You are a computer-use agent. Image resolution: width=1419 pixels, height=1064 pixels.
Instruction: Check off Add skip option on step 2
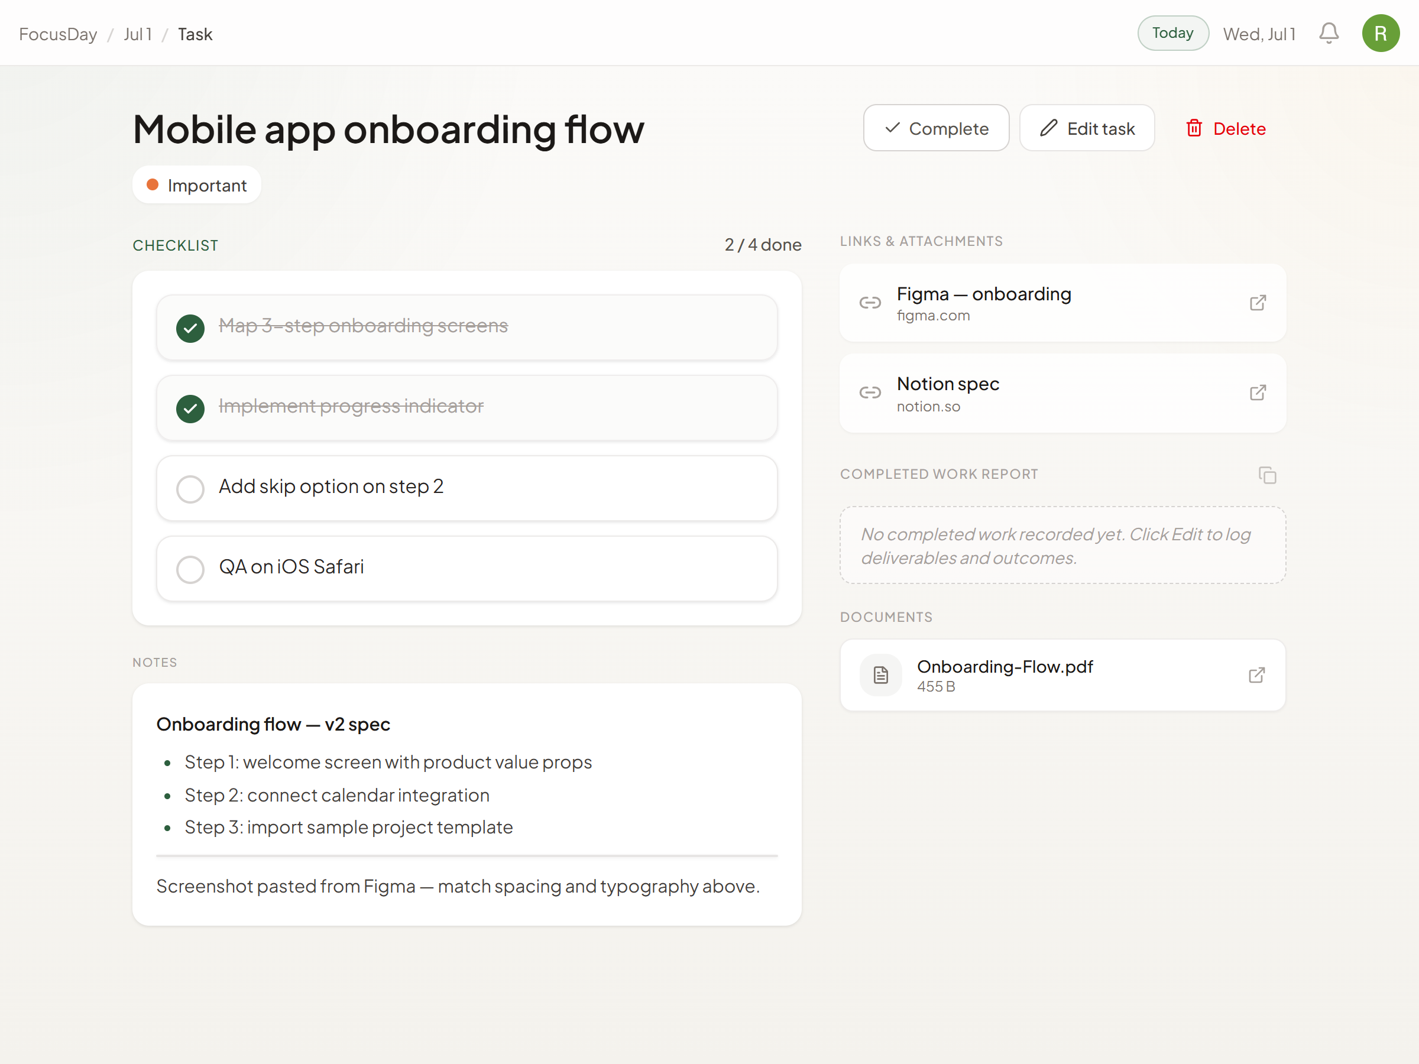coord(190,489)
